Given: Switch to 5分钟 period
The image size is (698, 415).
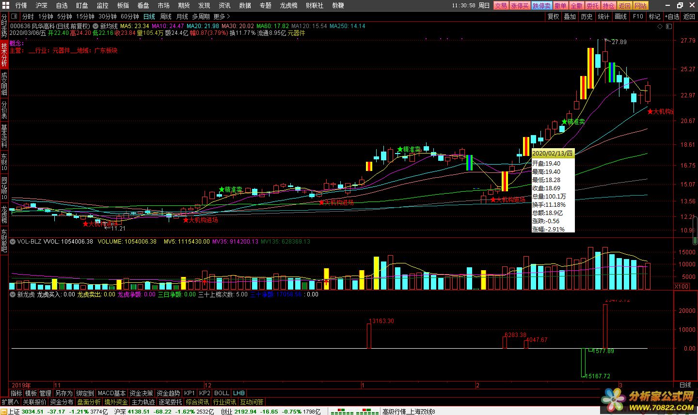Looking at the screenshot, I should [65, 16].
